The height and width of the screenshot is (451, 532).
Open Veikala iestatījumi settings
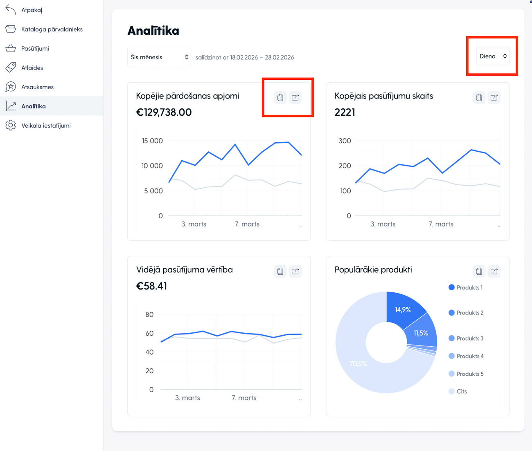pyautogui.click(x=46, y=126)
